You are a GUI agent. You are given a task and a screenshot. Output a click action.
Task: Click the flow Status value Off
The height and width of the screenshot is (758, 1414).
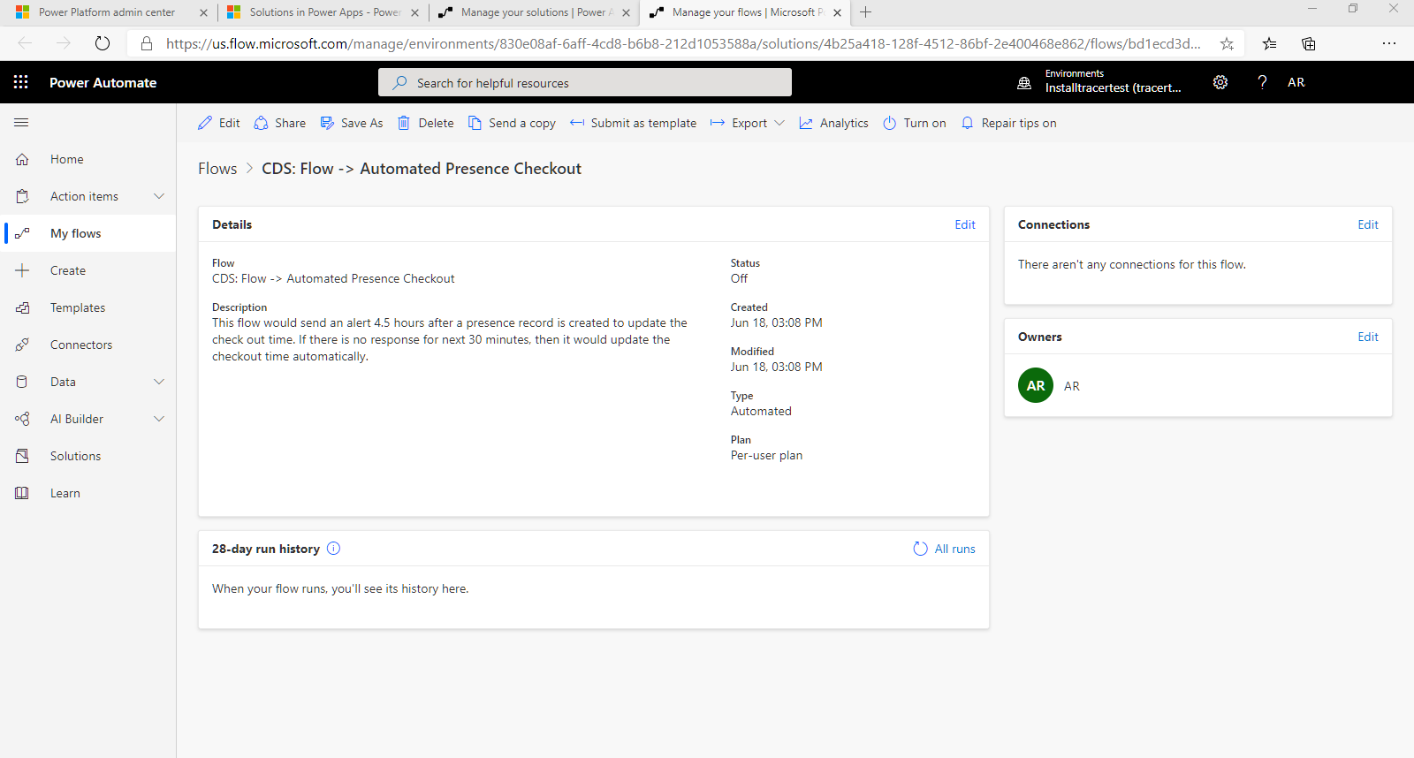(x=739, y=278)
